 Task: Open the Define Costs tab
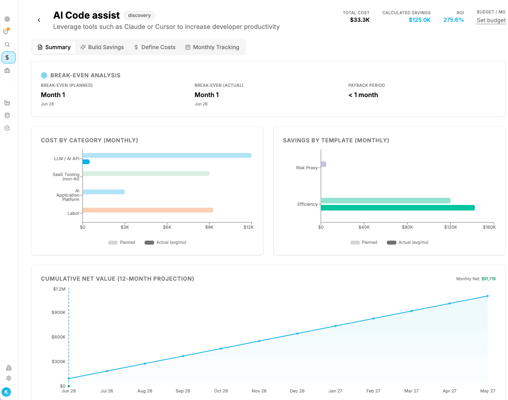155,47
